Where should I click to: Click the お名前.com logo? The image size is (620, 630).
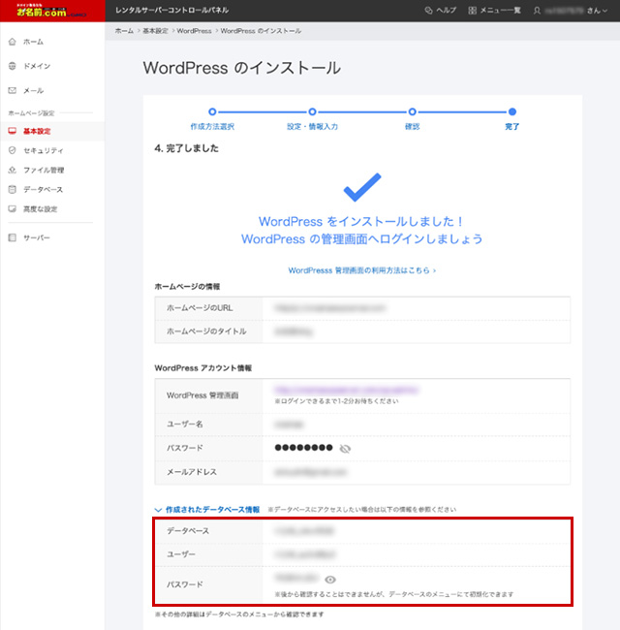[x=51, y=11]
